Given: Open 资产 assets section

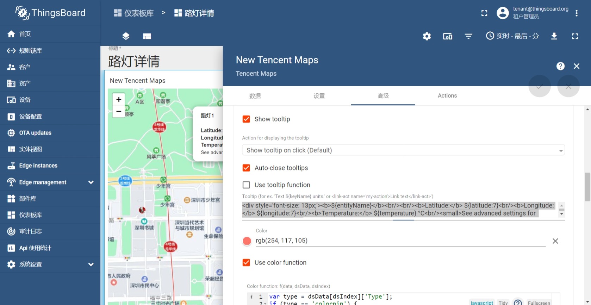Looking at the screenshot, I should [x=50, y=83].
